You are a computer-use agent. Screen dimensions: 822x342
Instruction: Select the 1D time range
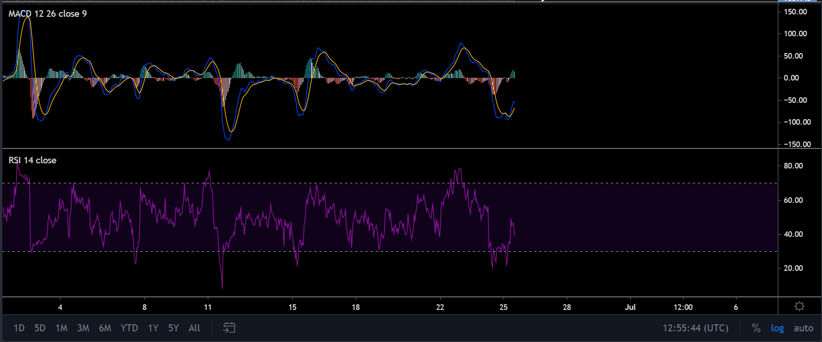(x=19, y=328)
